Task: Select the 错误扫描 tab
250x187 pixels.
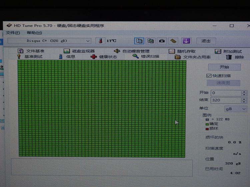Action: pyautogui.click(x=146, y=56)
